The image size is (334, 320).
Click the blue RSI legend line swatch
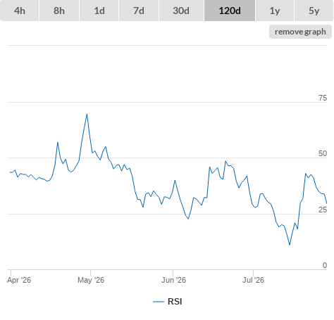[x=159, y=302]
